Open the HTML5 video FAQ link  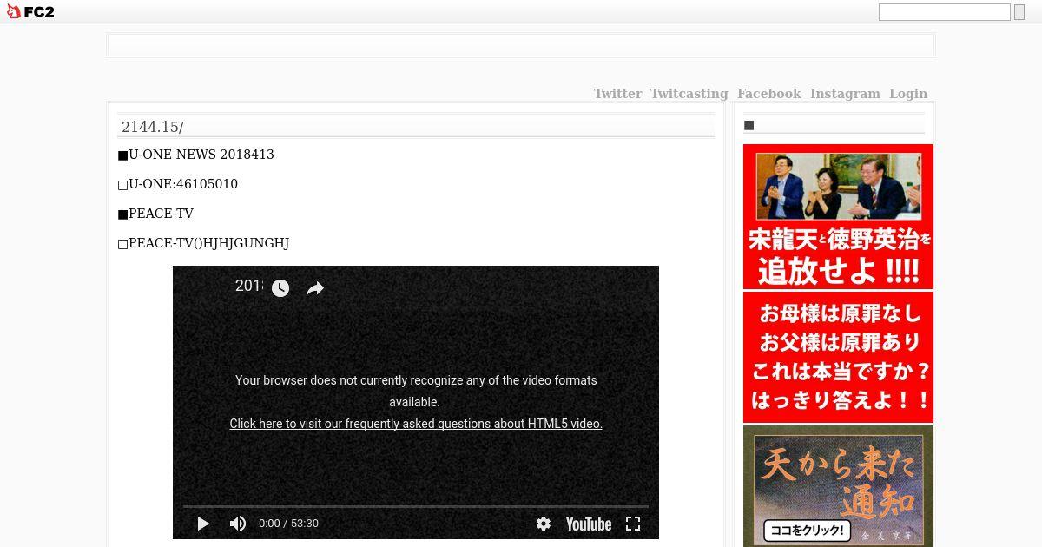pyautogui.click(x=416, y=424)
